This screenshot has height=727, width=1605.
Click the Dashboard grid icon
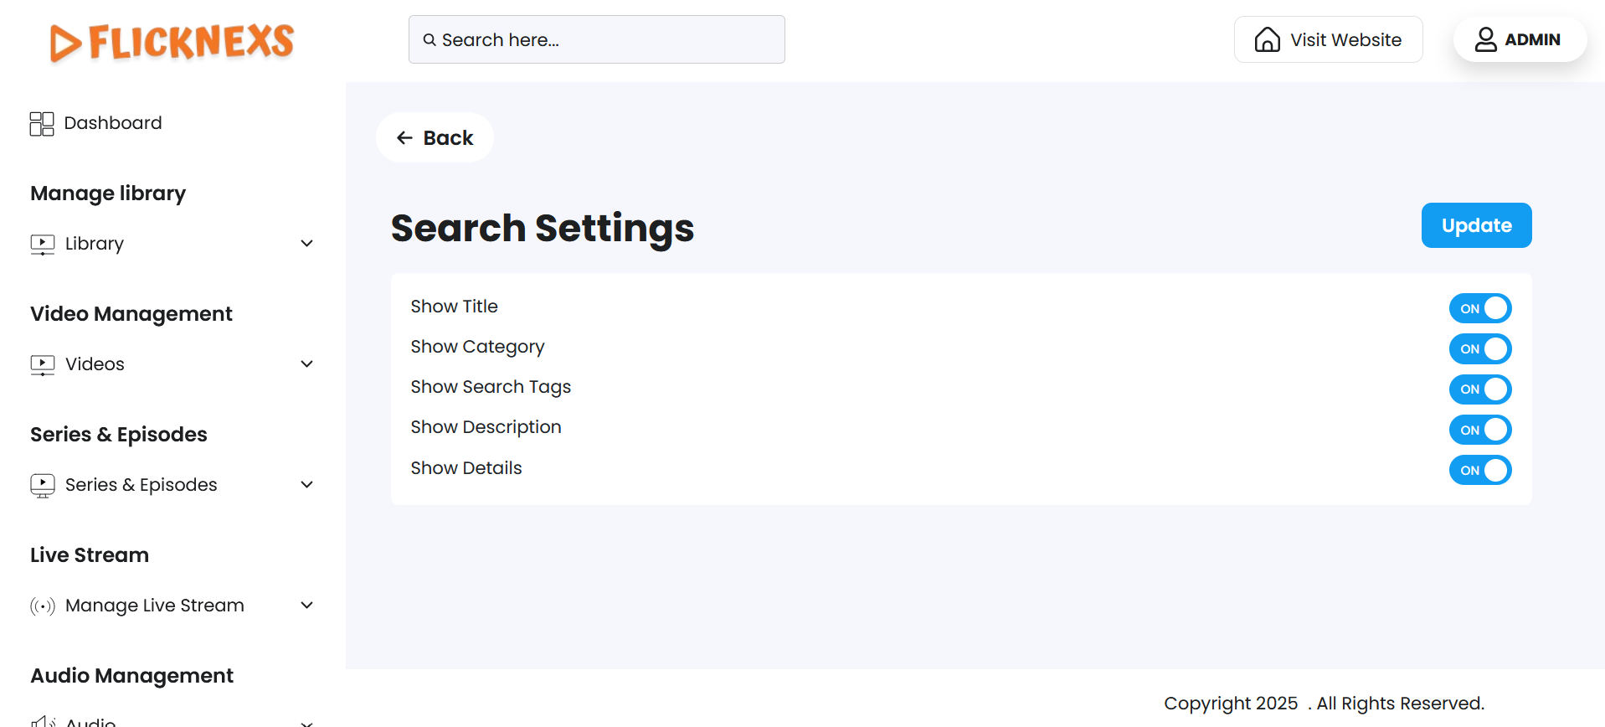(42, 124)
